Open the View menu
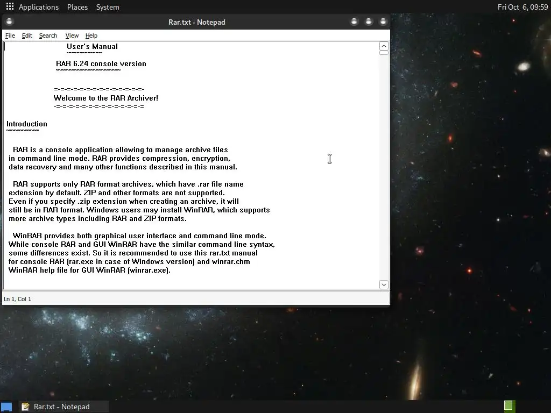The height and width of the screenshot is (413, 551). point(72,35)
